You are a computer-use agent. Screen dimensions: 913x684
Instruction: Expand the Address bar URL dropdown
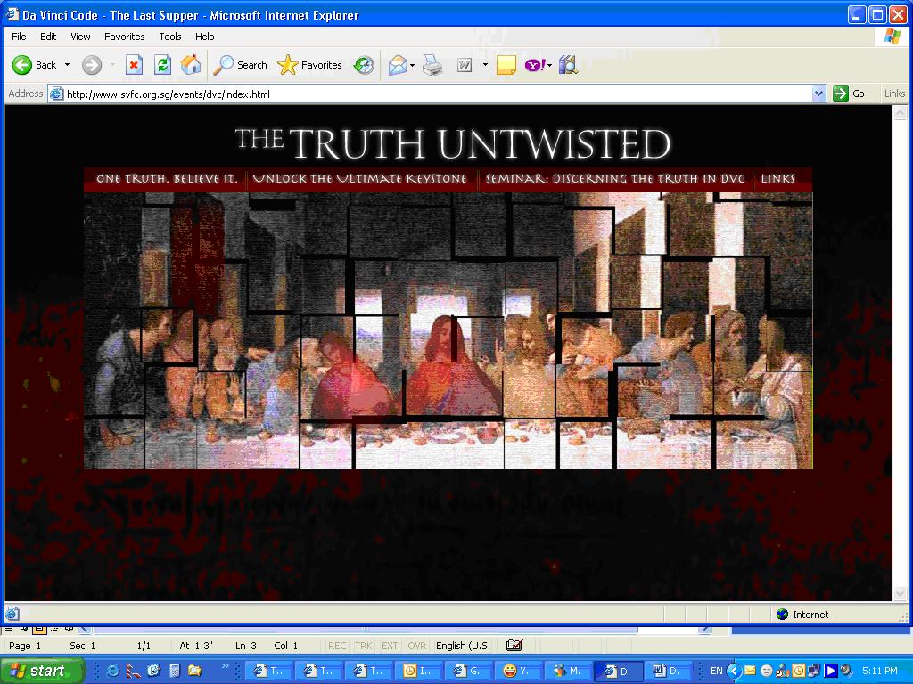click(x=819, y=94)
